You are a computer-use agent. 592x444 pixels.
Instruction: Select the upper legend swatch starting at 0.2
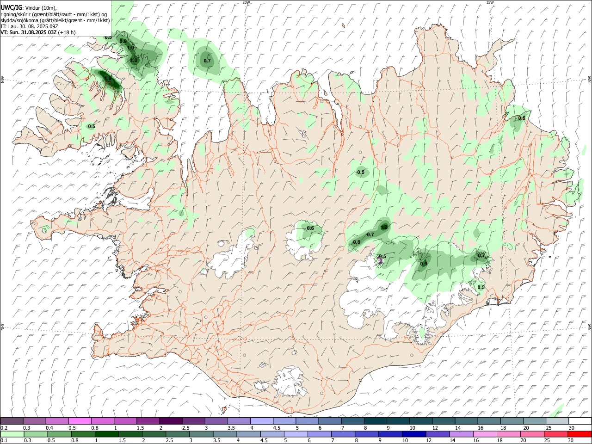coord(12,421)
